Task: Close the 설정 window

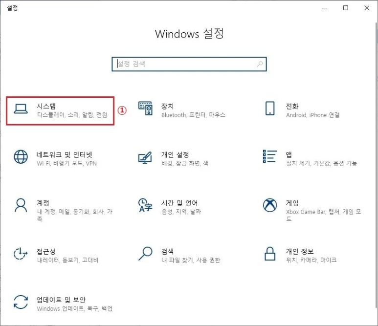Action: [x=367, y=8]
